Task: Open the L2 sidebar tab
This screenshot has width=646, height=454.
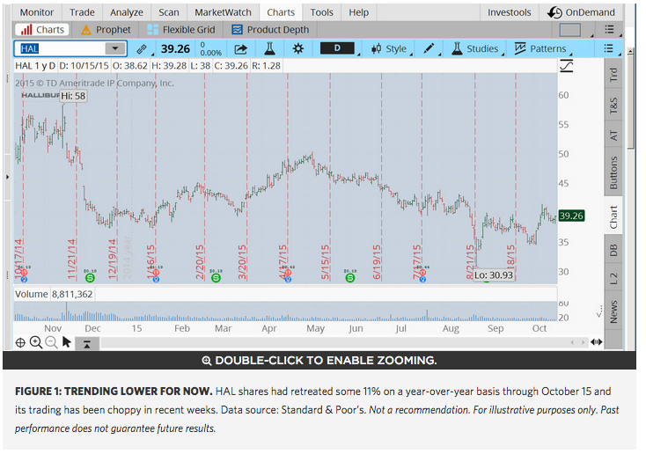Action: (x=613, y=278)
